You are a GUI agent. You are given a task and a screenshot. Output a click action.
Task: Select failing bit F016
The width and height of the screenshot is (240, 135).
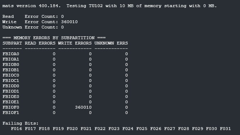(16, 129)
